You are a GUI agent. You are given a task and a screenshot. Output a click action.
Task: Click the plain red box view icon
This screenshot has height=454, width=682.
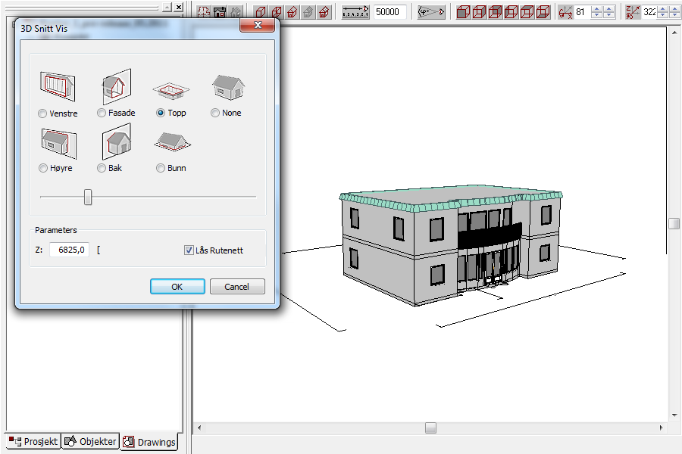point(261,12)
